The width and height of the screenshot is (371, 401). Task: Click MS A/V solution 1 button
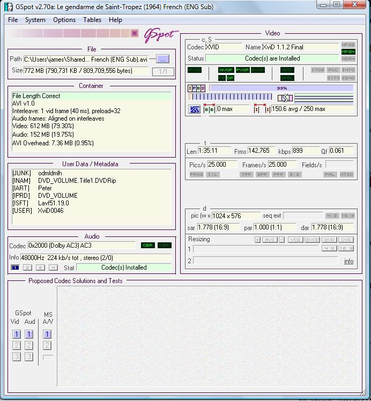point(47,334)
